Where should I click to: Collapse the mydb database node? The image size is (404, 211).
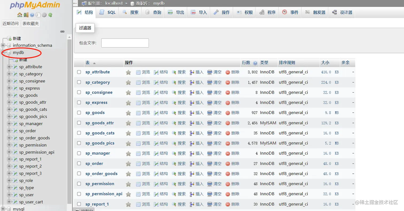tap(3, 53)
